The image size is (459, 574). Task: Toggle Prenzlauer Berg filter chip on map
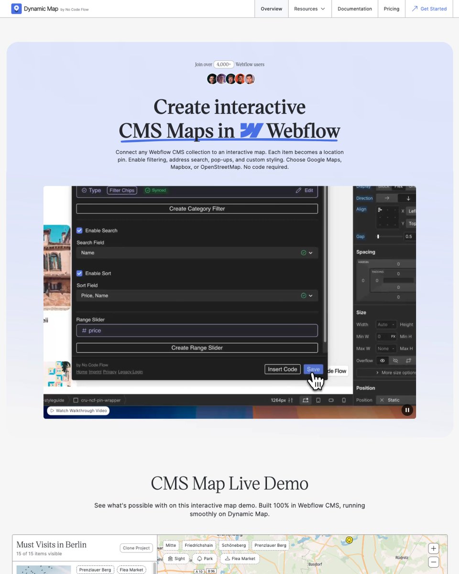pyautogui.click(x=271, y=545)
